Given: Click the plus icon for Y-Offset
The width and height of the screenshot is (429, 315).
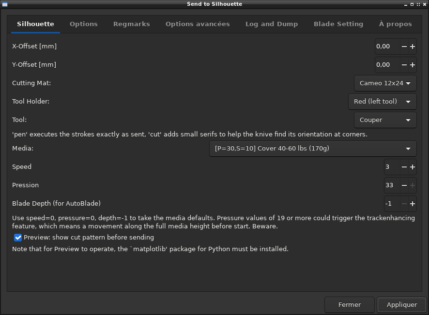Looking at the screenshot, I should click(413, 65).
